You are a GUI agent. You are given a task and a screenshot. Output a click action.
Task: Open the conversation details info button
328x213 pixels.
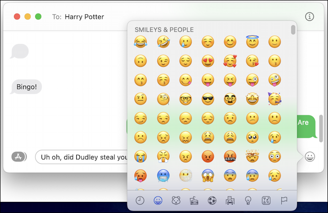tap(309, 16)
